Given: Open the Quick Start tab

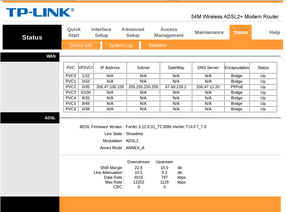Looking at the screenshot, I should tap(74, 33).
